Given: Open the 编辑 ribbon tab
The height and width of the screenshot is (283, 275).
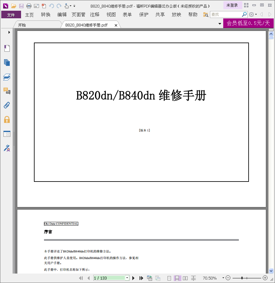Looking at the screenshot, I should tap(62, 14).
